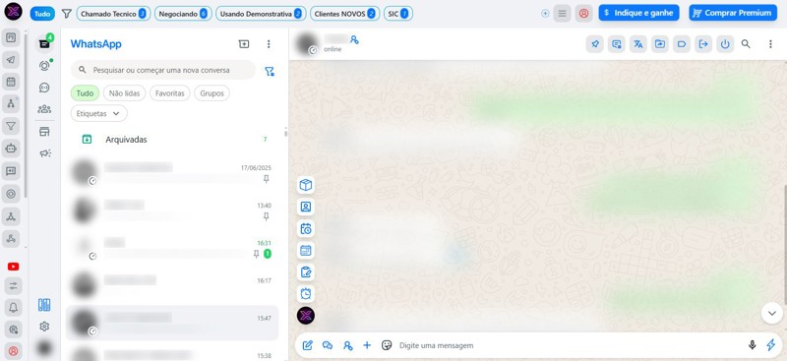Open the megaphone icon in WhatsApp sidebar

[x=44, y=153]
